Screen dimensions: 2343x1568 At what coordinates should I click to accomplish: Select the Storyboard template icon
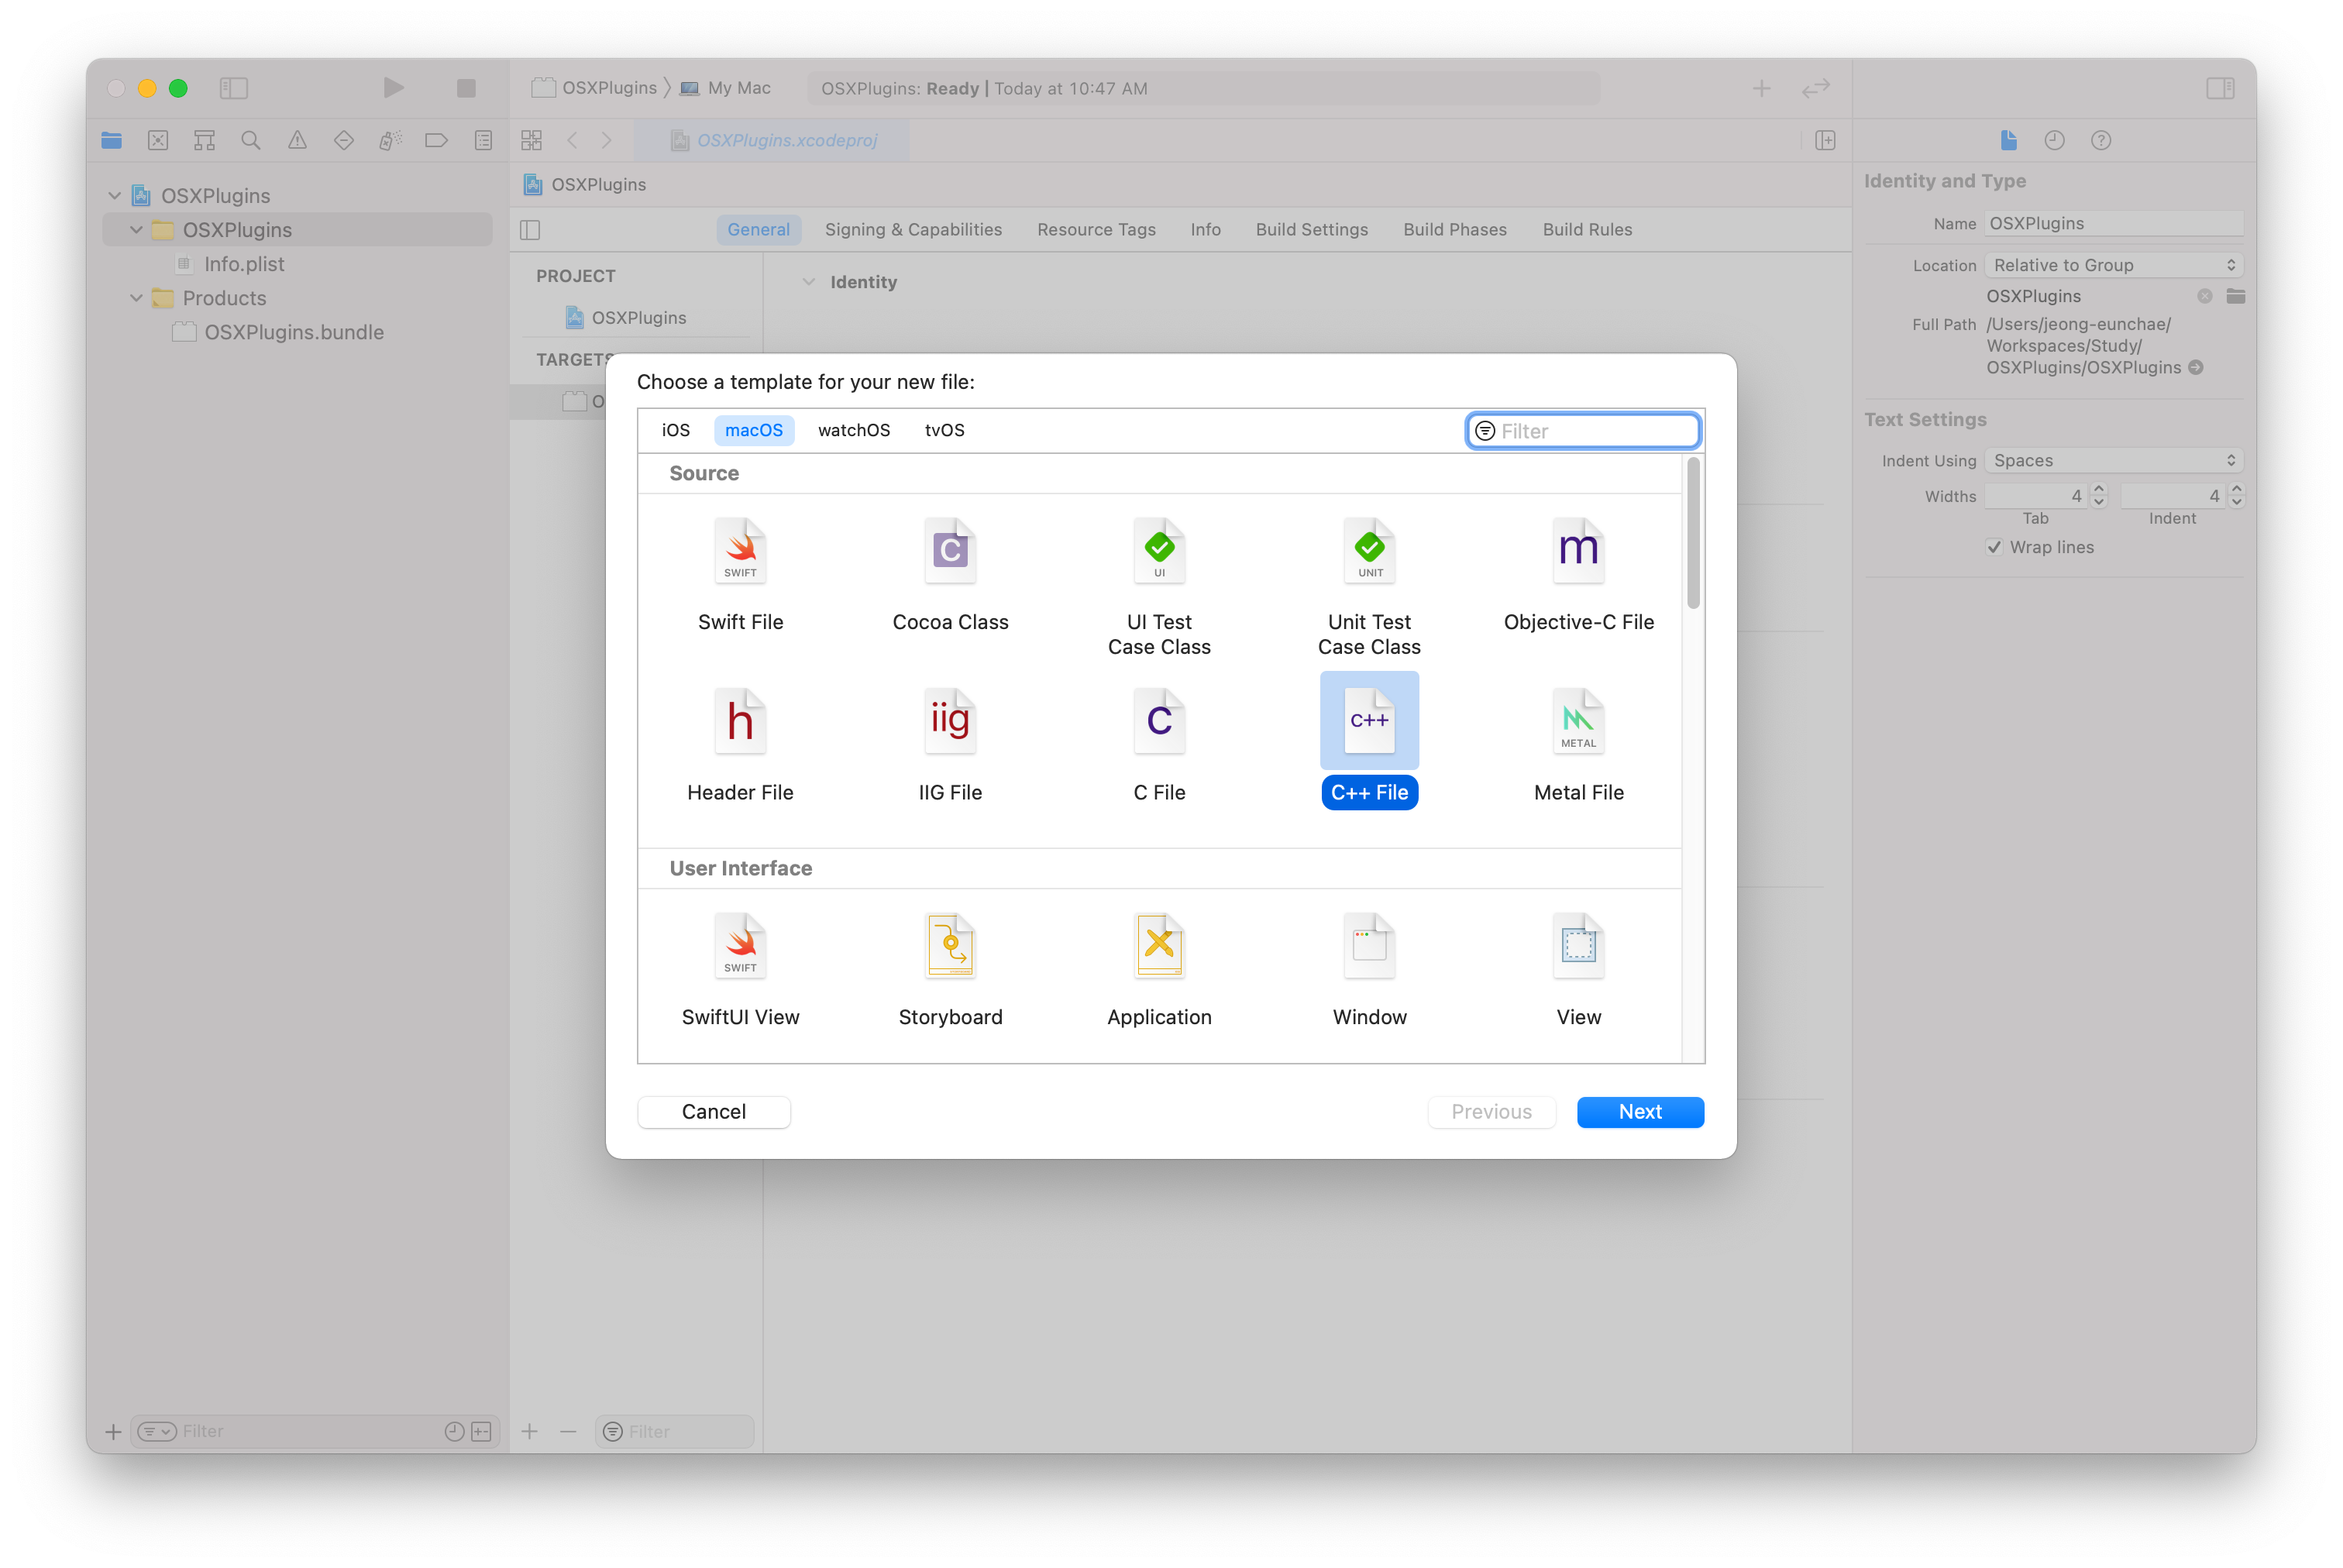coord(949,945)
